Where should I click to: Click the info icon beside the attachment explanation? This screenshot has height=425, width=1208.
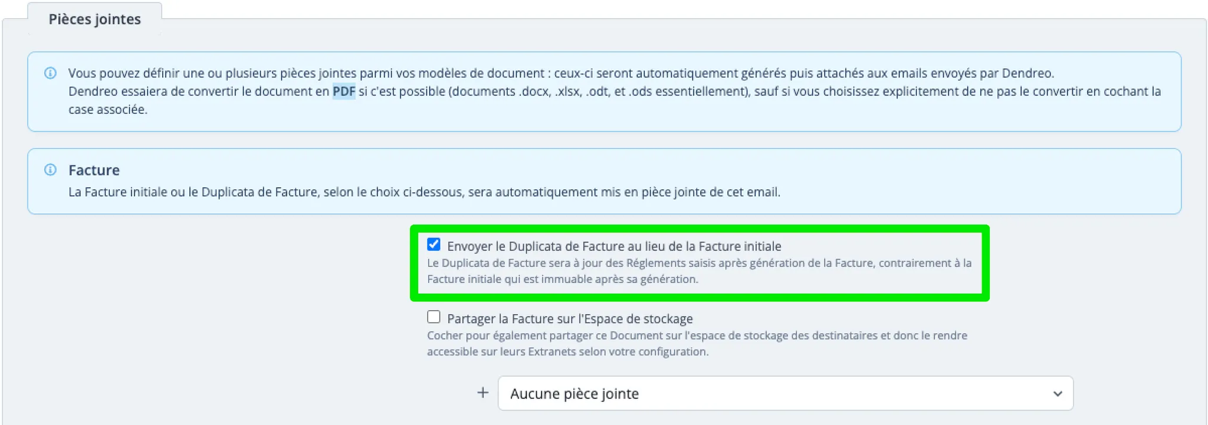tap(51, 73)
